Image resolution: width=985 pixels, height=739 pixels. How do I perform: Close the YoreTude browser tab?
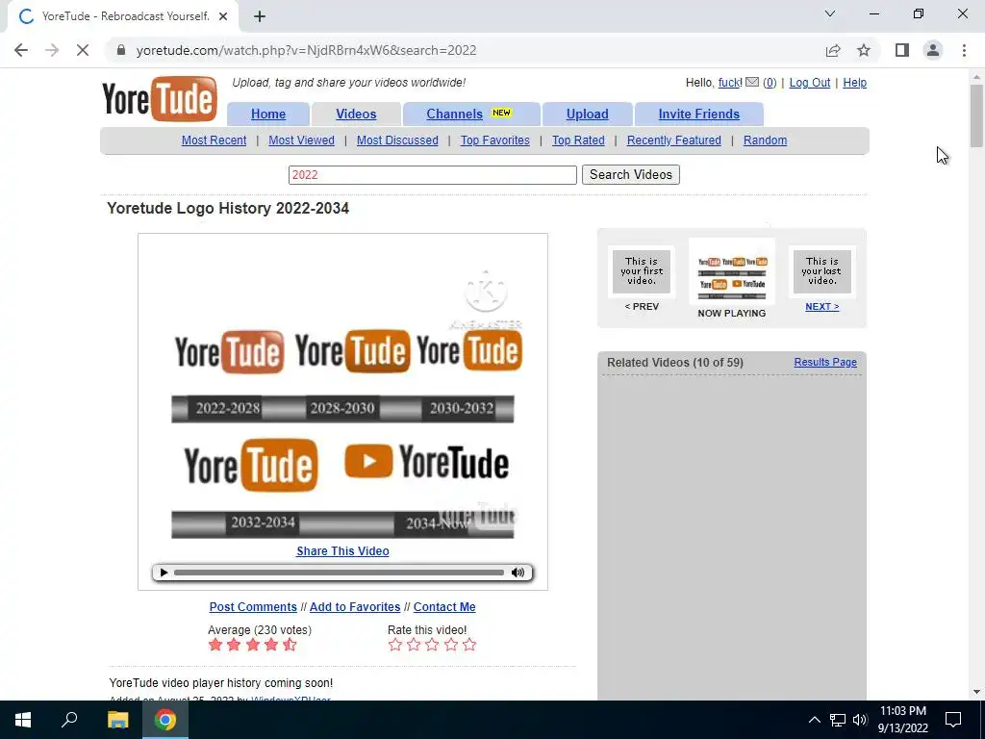point(222,16)
